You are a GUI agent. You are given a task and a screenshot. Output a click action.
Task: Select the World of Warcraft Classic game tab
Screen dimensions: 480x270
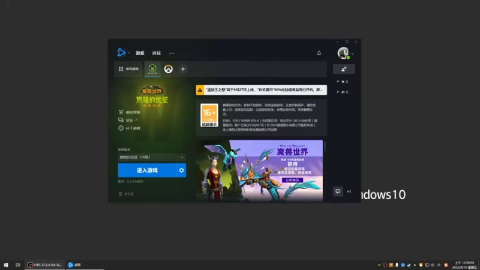[x=152, y=69]
